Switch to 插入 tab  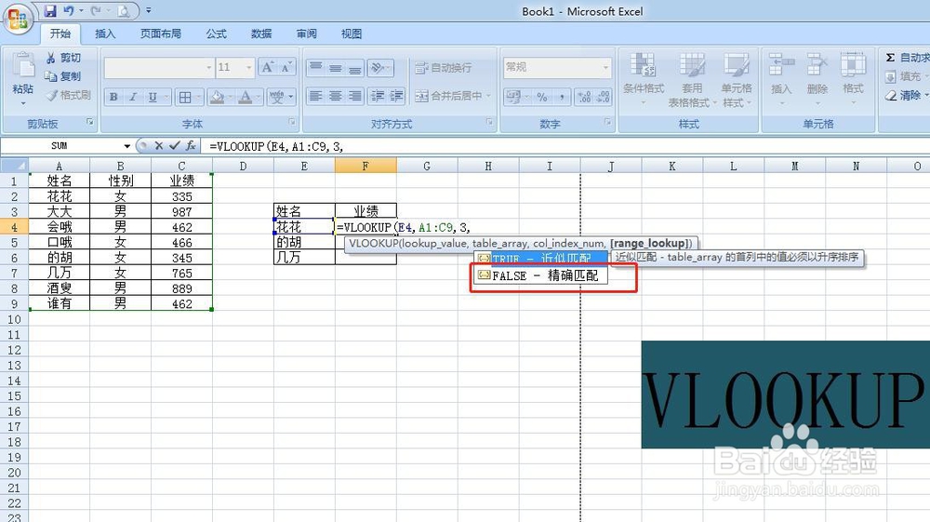[x=105, y=33]
